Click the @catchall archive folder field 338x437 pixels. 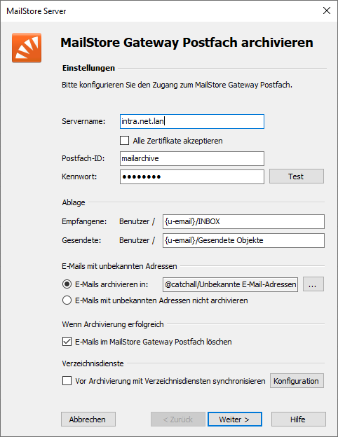pos(230,284)
